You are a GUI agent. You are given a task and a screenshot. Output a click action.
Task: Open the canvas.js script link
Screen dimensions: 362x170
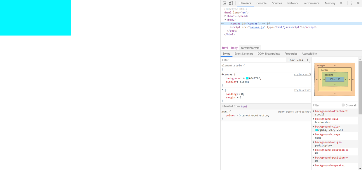257,27
